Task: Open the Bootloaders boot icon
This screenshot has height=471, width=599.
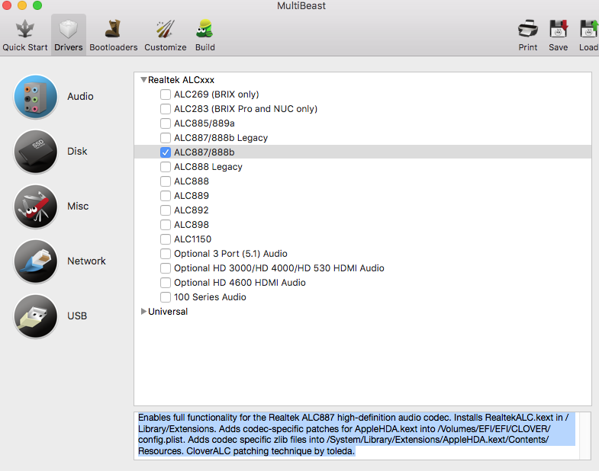Action: (113, 29)
